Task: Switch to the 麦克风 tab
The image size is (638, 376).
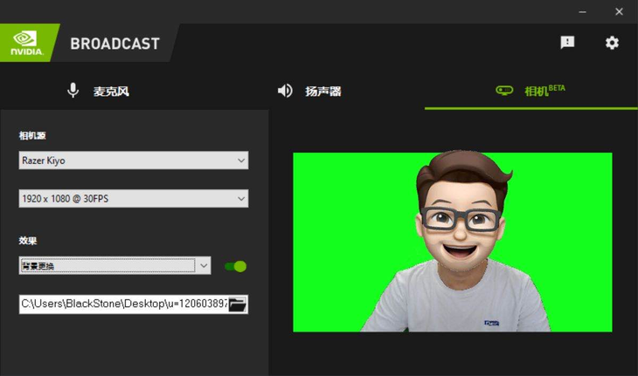Action: (111, 92)
